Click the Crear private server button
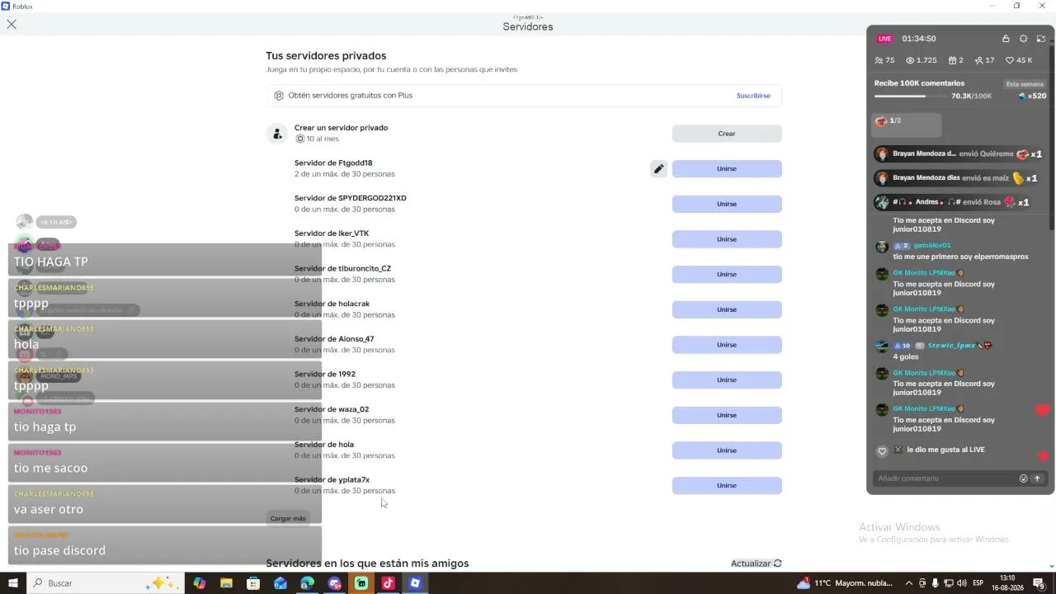The height and width of the screenshot is (594, 1056). [727, 134]
